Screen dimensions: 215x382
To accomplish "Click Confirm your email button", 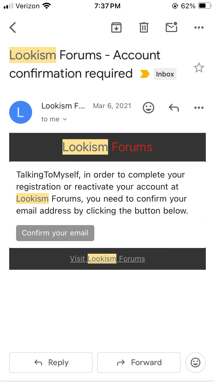I will point(55,233).
